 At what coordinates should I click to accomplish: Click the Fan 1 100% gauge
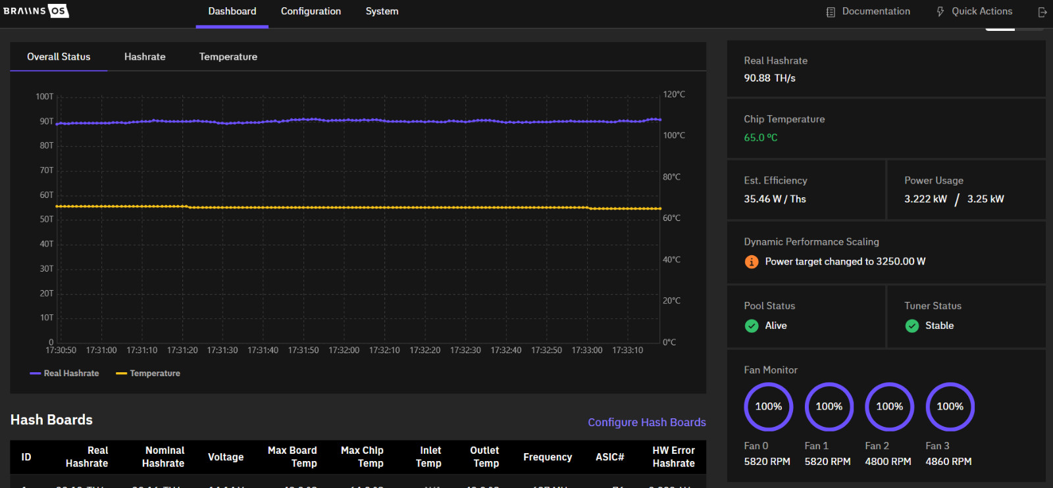829,406
